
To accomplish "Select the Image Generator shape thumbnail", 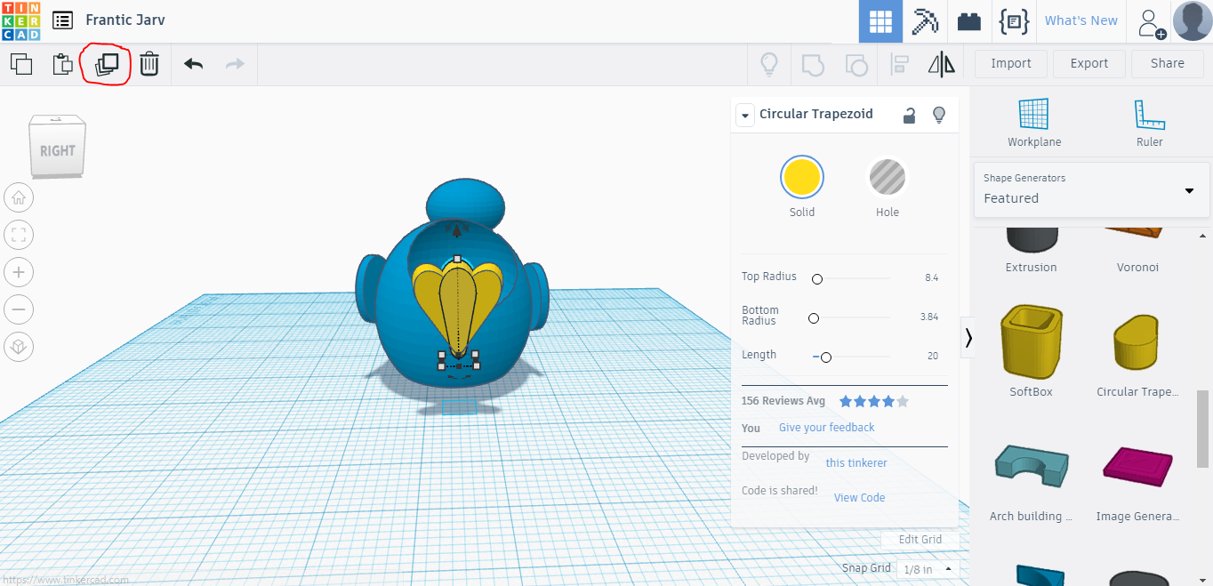I will [x=1137, y=467].
